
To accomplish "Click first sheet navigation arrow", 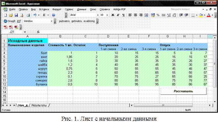I will pos(3,105).
